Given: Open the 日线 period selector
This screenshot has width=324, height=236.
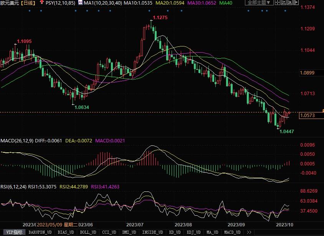Looking at the screenshot, I should click(x=28, y=3).
